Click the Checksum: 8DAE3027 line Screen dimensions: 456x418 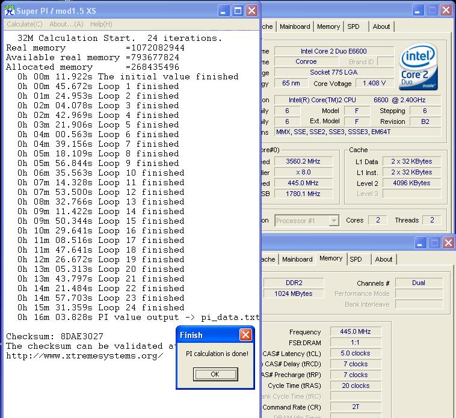point(55,336)
